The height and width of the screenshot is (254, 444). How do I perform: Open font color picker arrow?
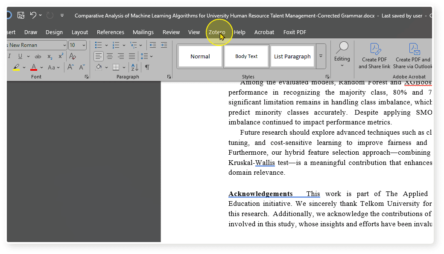pyautogui.click(x=42, y=67)
